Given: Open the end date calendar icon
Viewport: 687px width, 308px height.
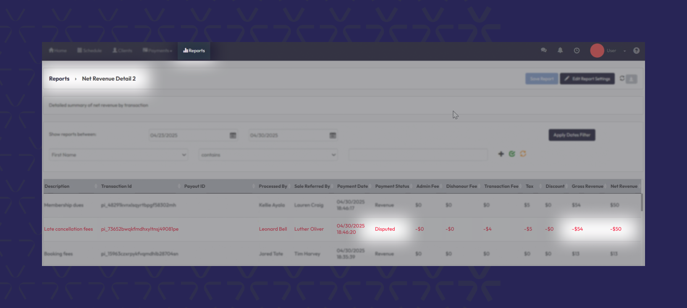Looking at the screenshot, I should 333,135.
